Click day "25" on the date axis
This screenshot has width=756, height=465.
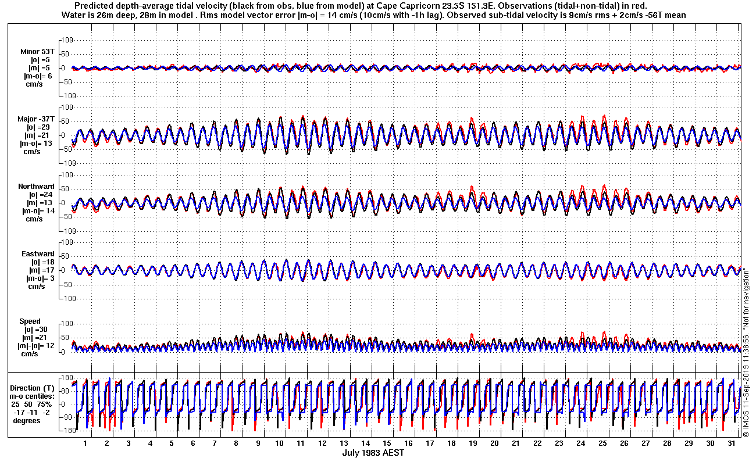(602, 443)
